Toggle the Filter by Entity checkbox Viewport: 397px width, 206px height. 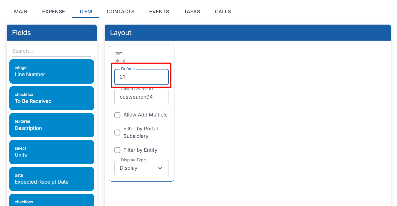click(117, 150)
